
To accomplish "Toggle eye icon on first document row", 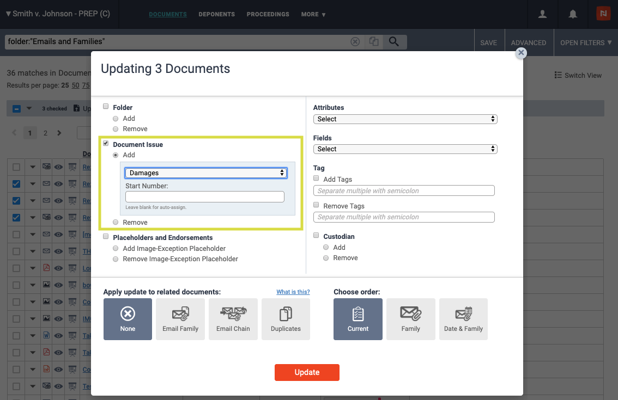I will coord(58,167).
